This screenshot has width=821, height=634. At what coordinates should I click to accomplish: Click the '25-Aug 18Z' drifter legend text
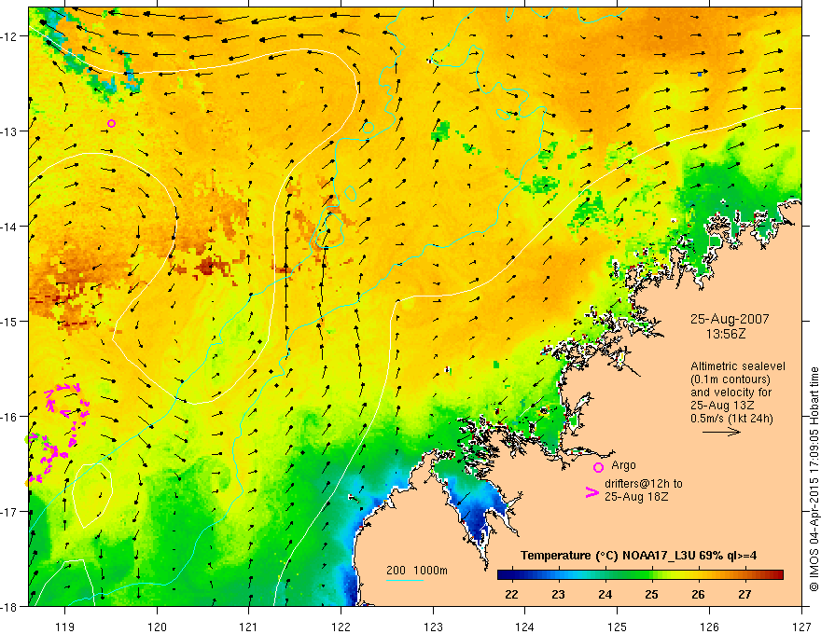pos(636,497)
